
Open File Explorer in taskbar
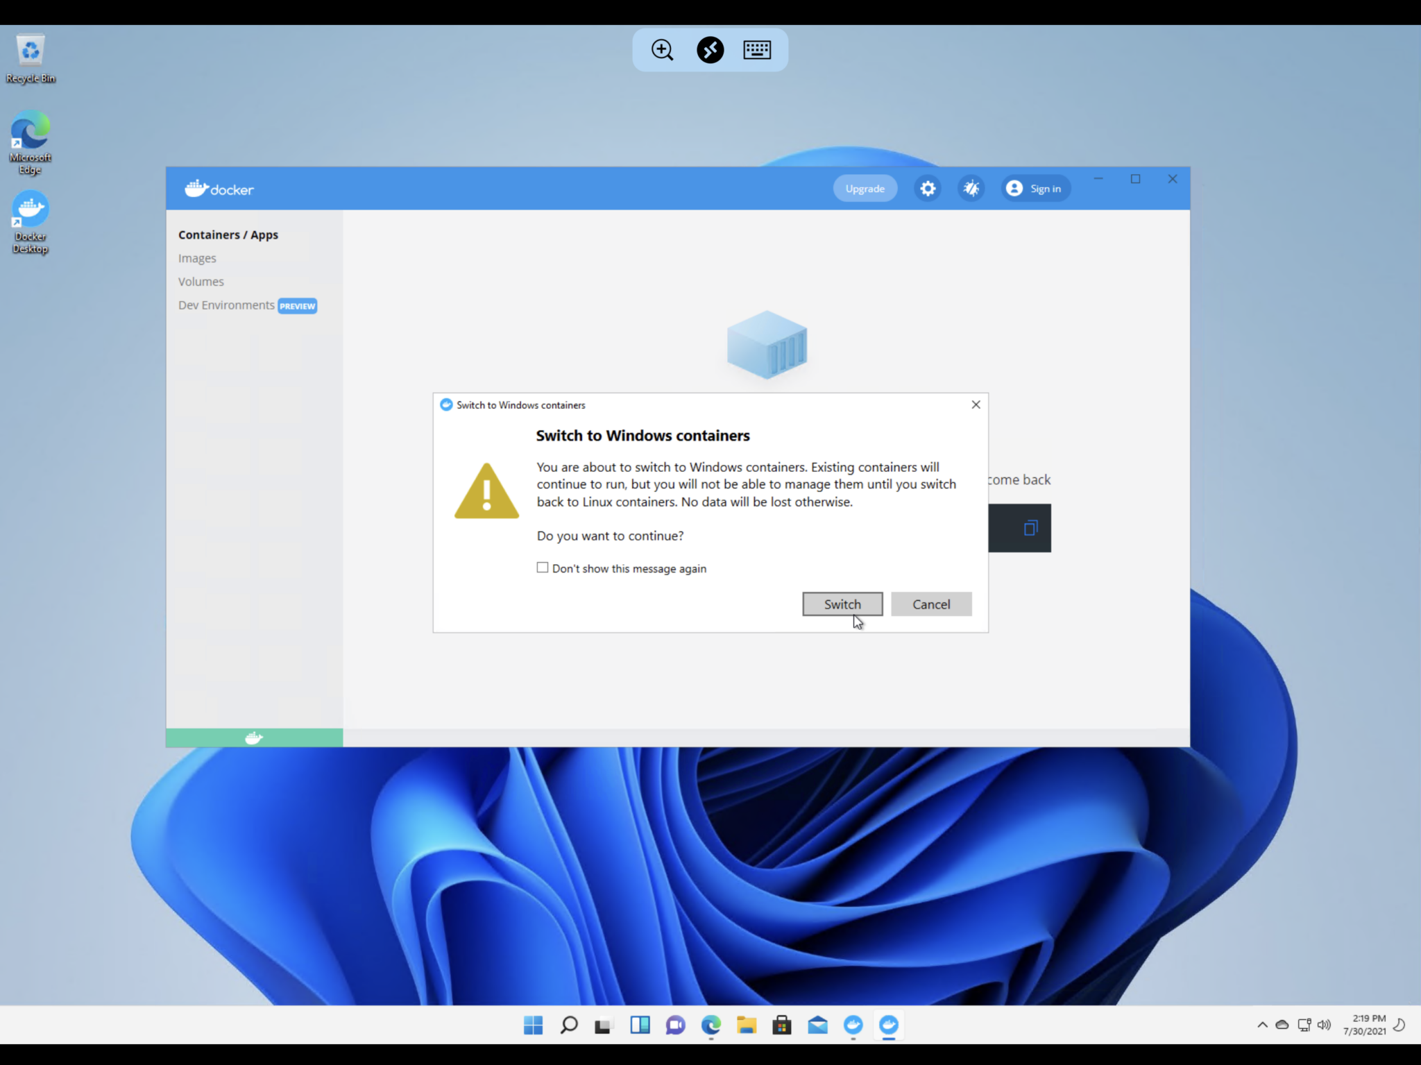click(x=747, y=1025)
